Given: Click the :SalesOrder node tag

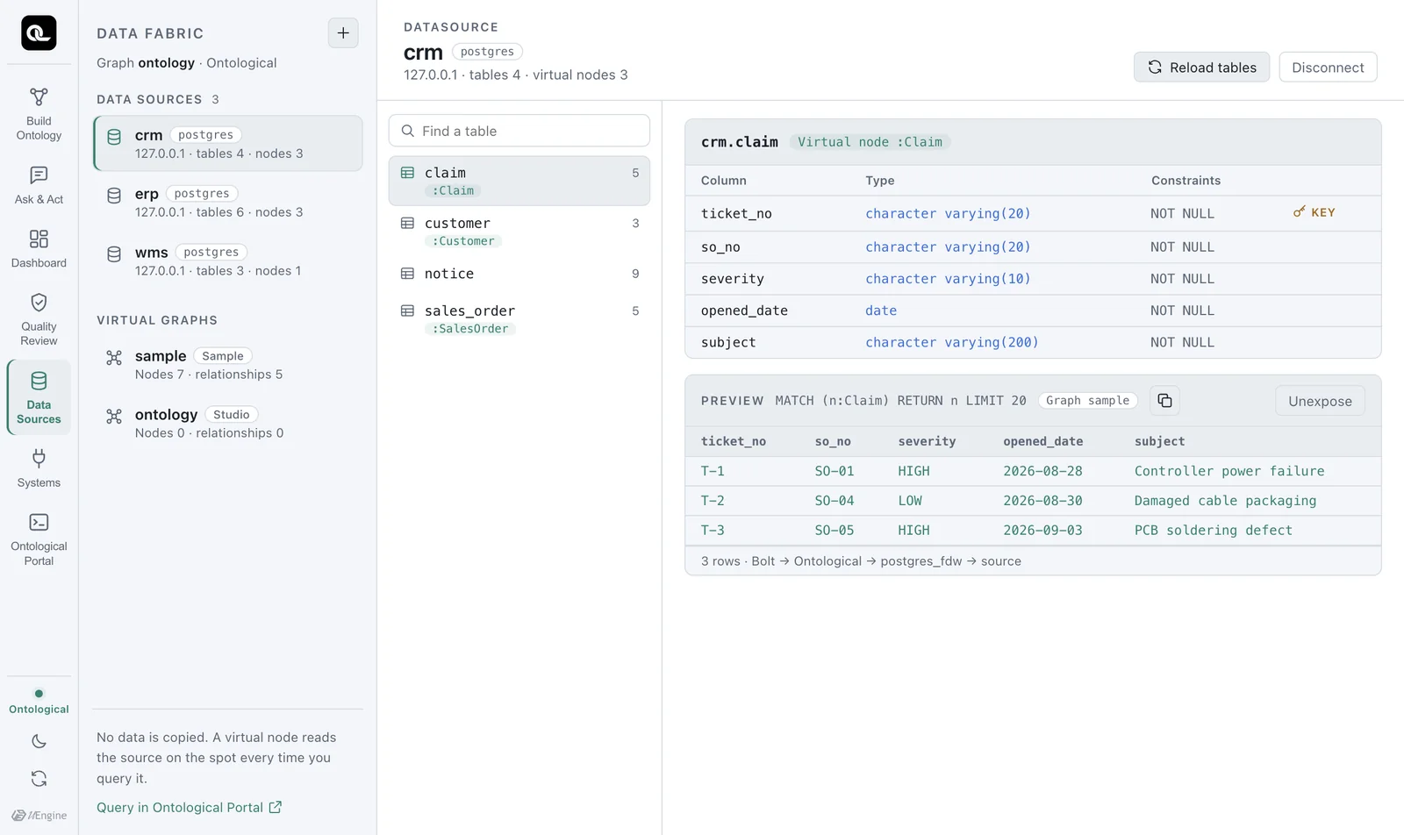Looking at the screenshot, I should (470, 329).
